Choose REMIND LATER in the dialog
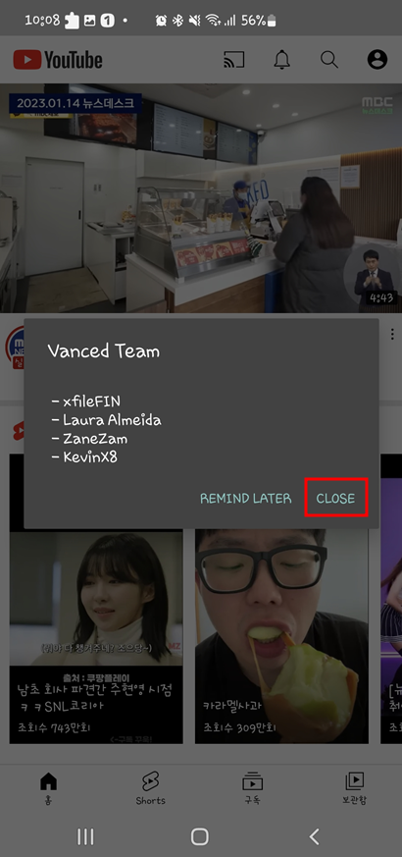This screenshot has height=857, width=402. pos(246,498)
